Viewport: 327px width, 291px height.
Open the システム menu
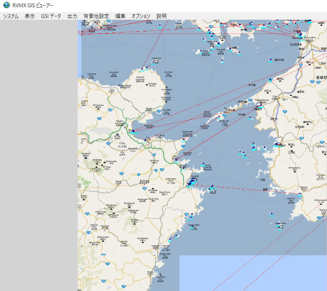tap(11, 16)
